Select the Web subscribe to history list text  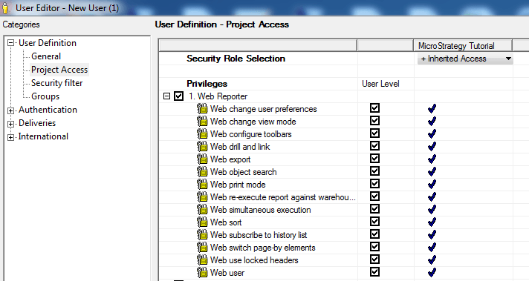[259, 235]
